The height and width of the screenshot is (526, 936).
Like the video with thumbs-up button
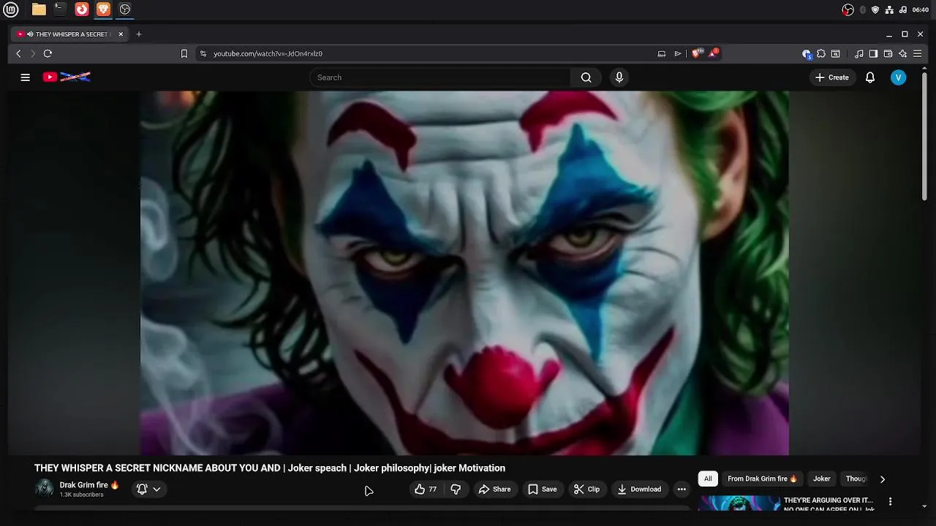point(426,489)
